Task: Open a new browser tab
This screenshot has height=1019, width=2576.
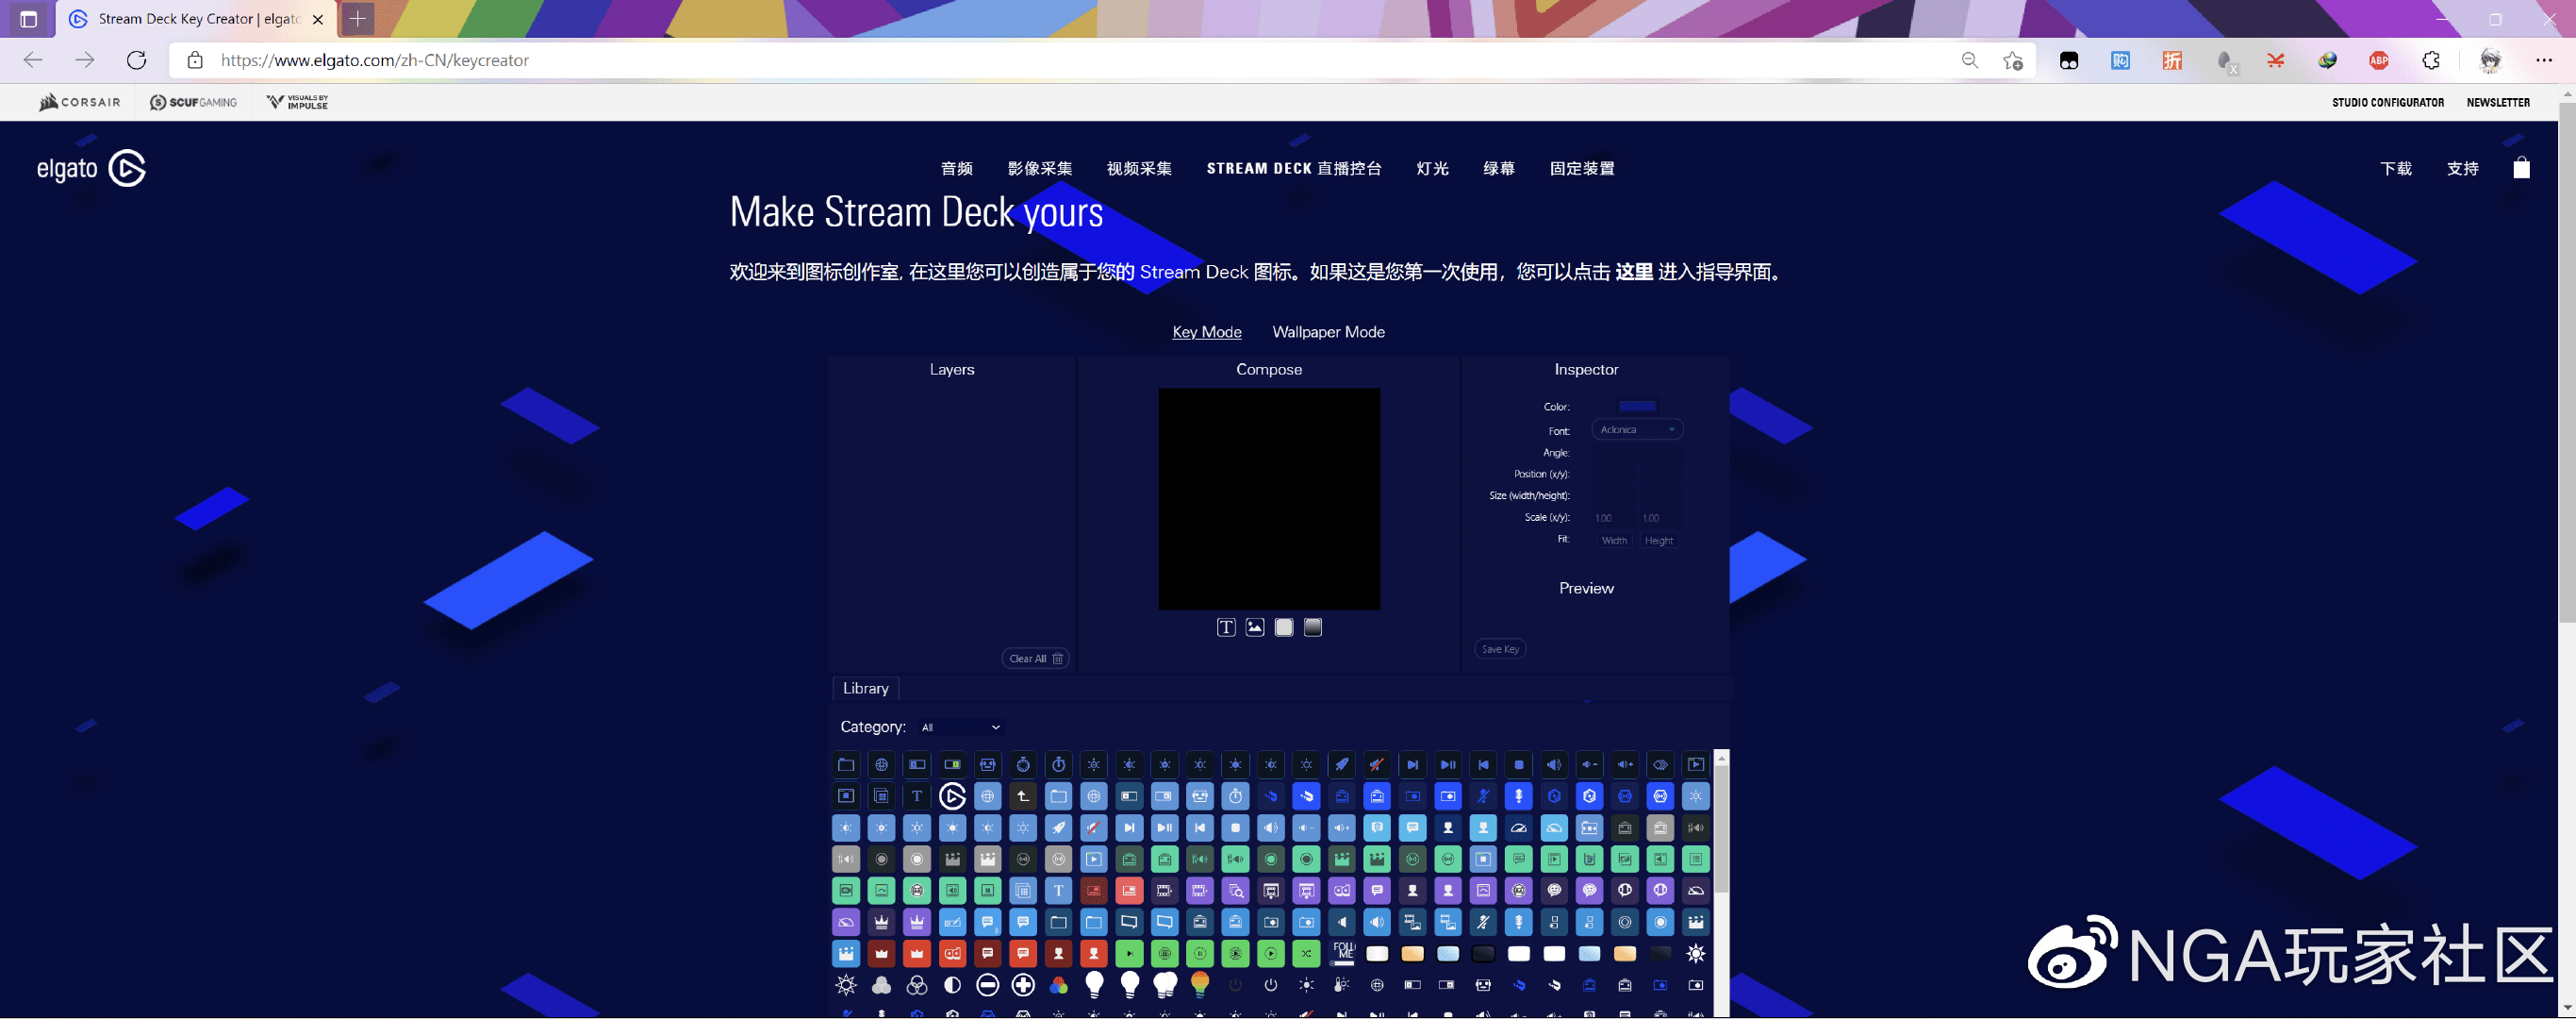Action: pyautogui.click(x=357, y=18)
